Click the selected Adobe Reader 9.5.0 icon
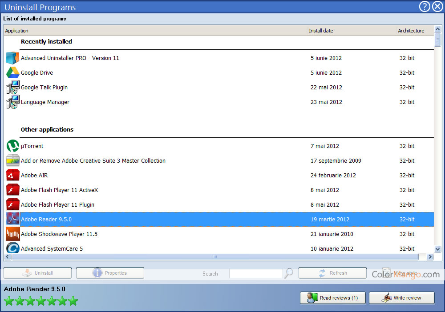Image resolution: width=445 pixels, height=312 pixels. point(12,219)
